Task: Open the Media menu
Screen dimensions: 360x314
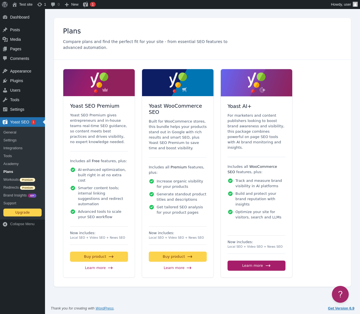Action: click(x=22, y=39)
